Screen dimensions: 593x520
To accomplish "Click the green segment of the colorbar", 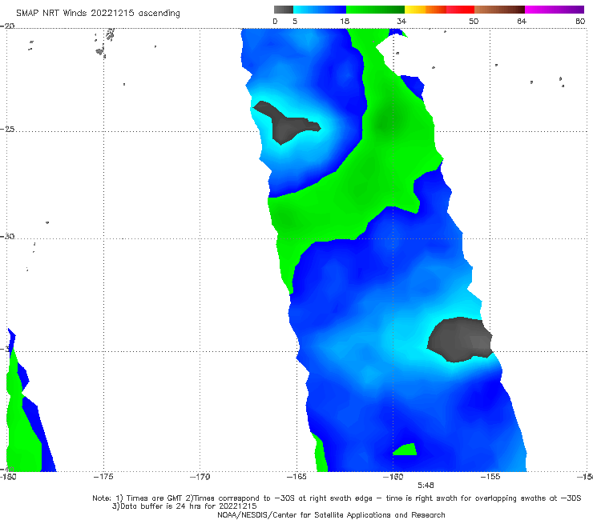I will tap(375, 10).
